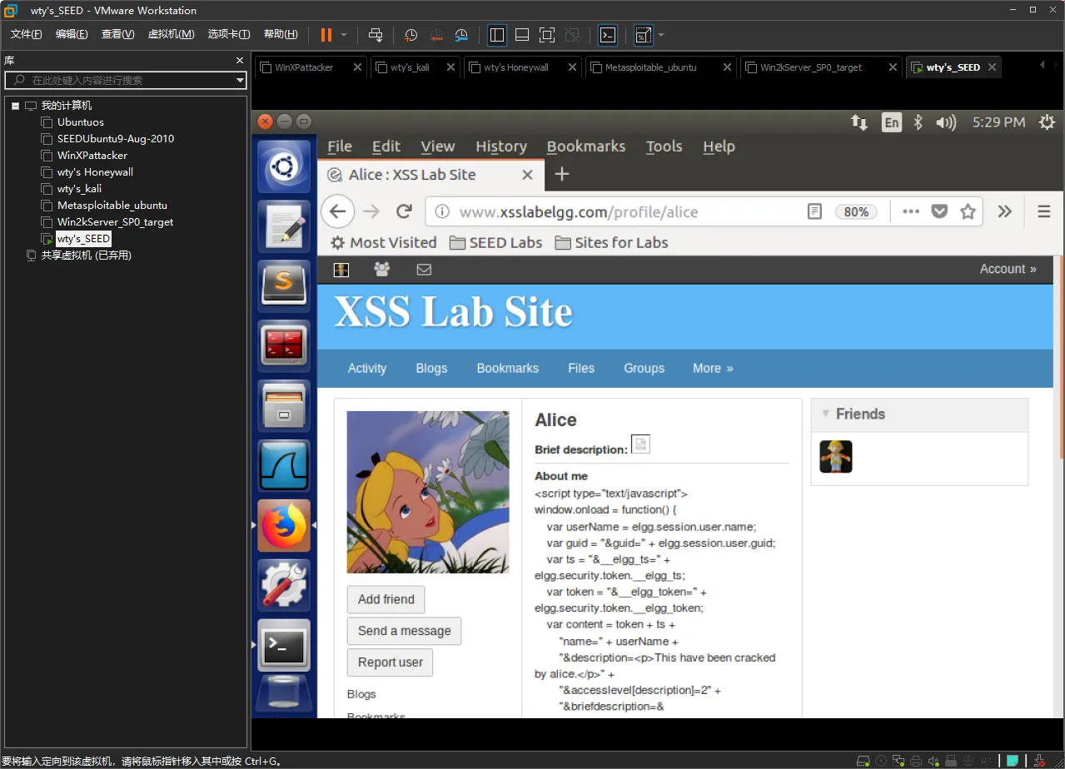Screen dimensions: 1065x769
Task: Open the 帮助(H) menu
Action: pyautogui.click(x=281, y=34)
